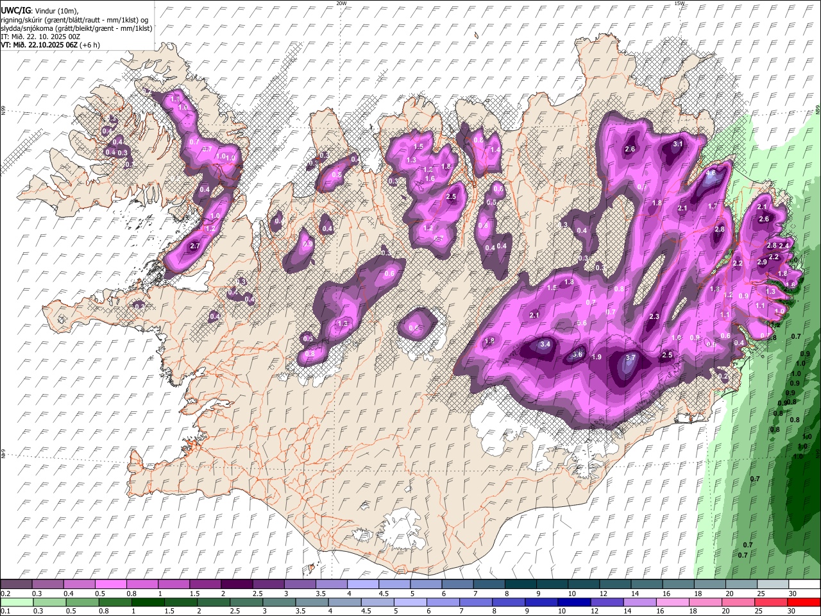
Task: Select the palest green 0.1 swatch in lower legend
Action: coord(17,602)
